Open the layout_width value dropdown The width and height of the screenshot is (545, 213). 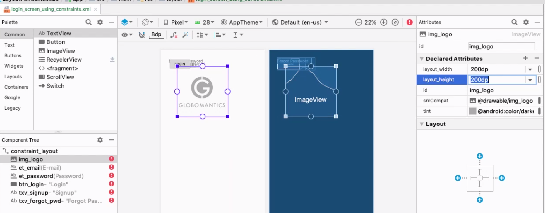[530, 69]
